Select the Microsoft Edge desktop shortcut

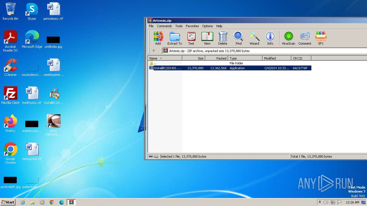32,39
